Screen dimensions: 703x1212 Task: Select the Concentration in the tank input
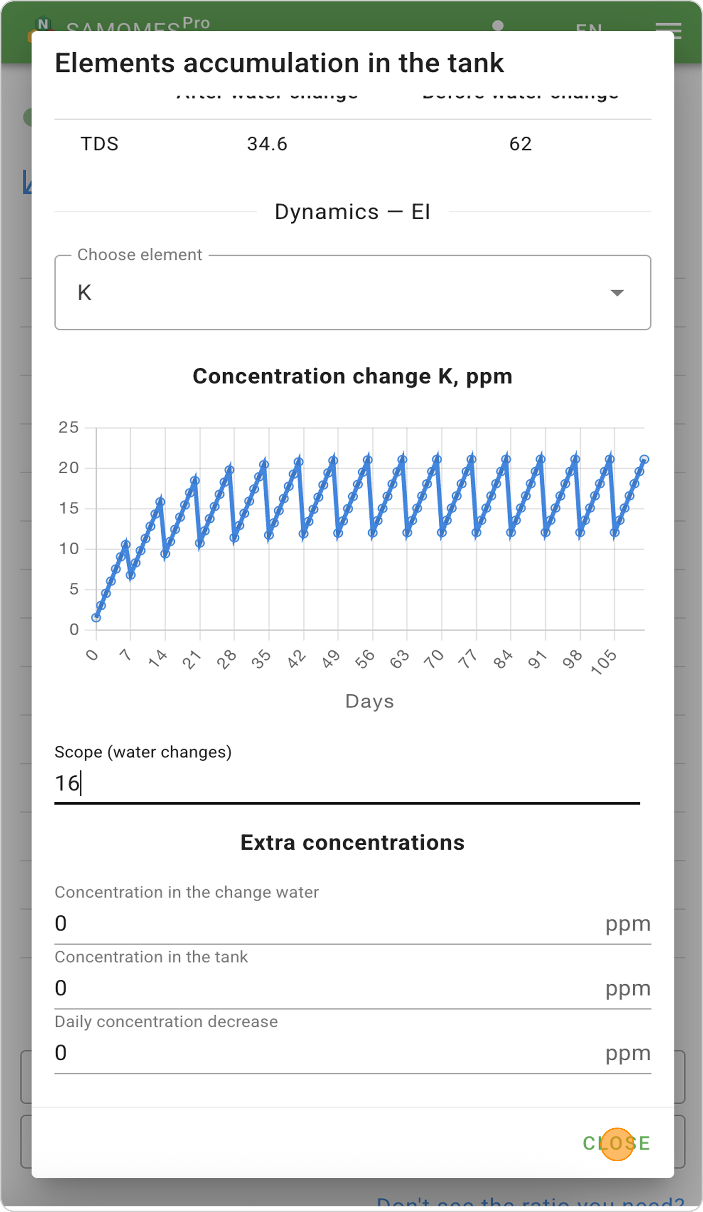[327, 988]
